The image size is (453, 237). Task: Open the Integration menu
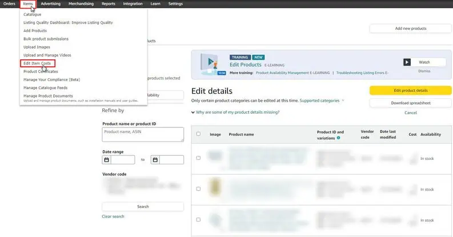(133, 4)
